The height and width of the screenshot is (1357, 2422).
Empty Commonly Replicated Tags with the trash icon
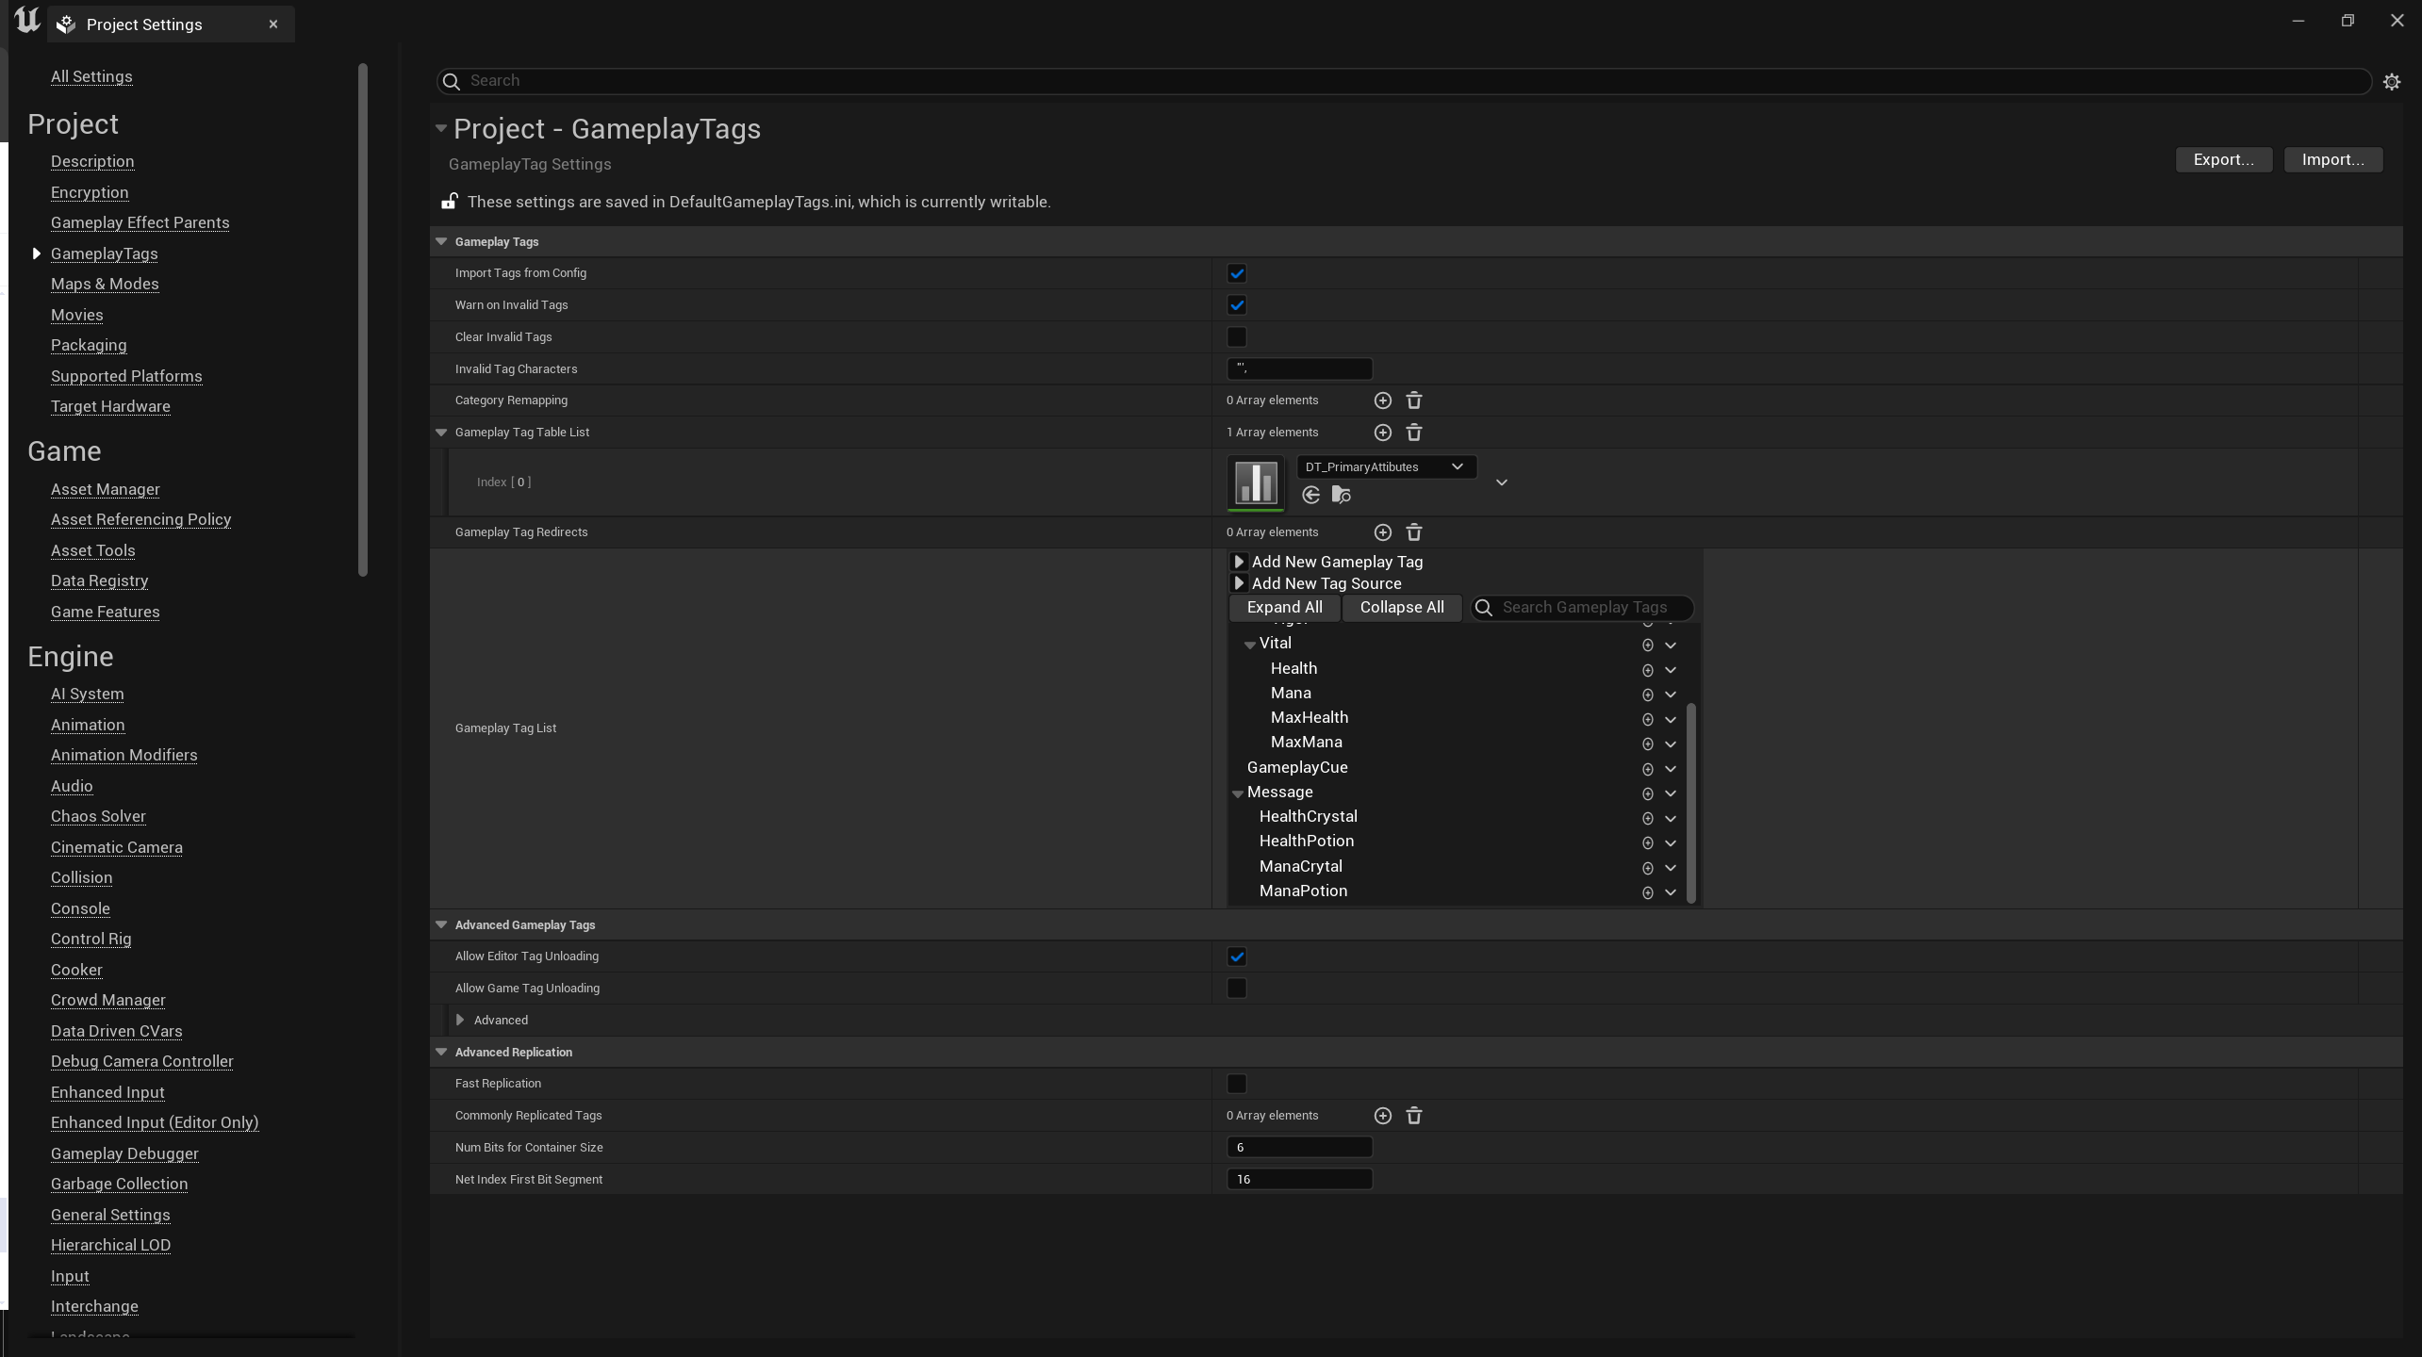pos(1413,1116)
